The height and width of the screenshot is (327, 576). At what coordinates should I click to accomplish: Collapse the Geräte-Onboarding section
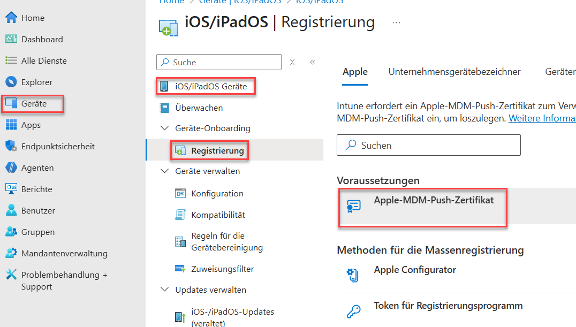pos(164,128)
